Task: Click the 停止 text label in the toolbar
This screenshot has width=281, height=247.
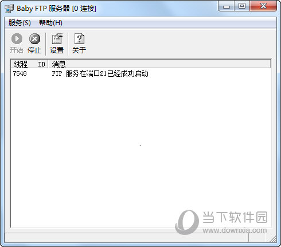Action: 34,50
